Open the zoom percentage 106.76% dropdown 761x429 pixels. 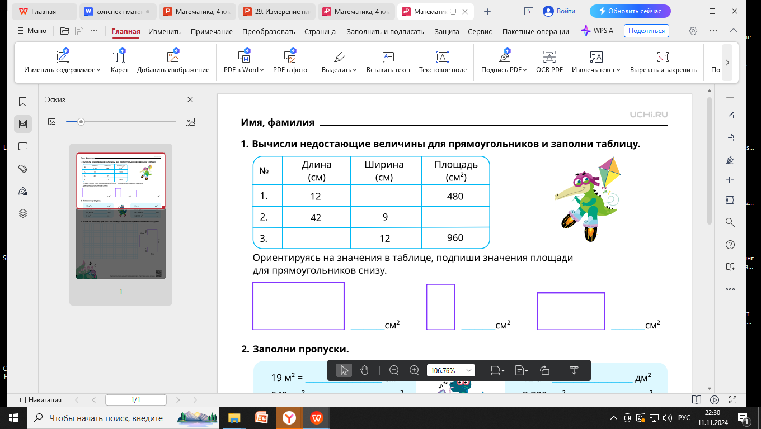450,370
